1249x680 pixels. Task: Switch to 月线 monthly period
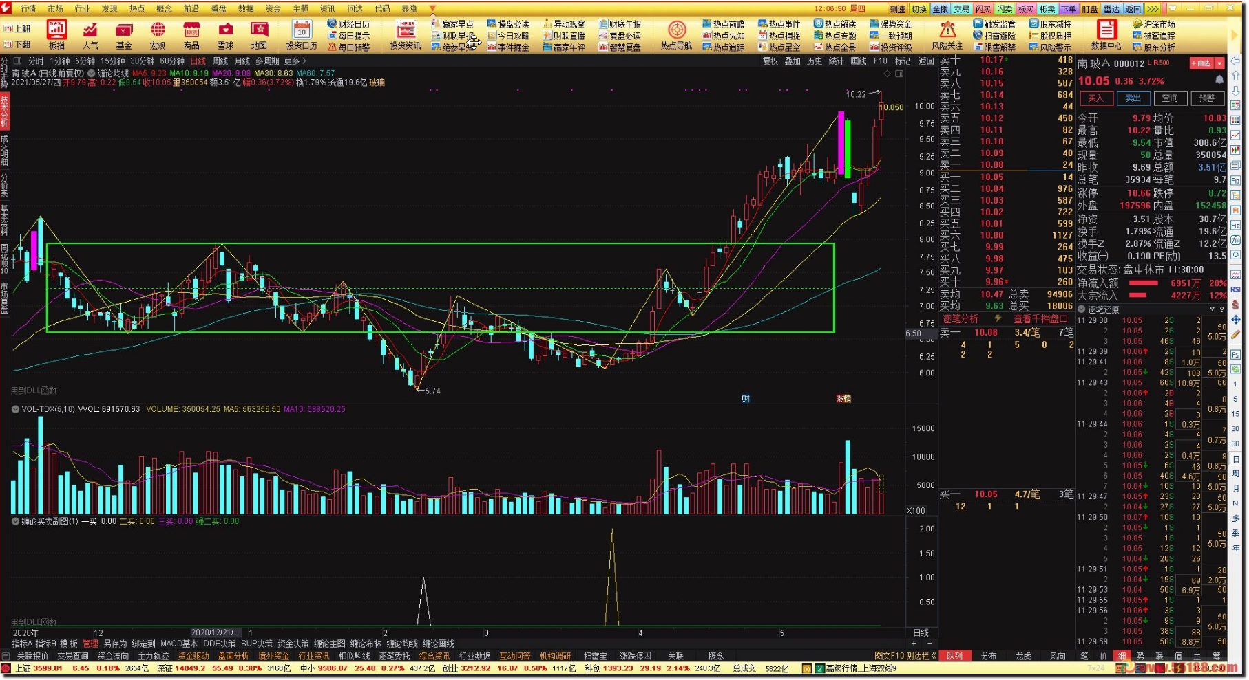click(x=242, y=61)
